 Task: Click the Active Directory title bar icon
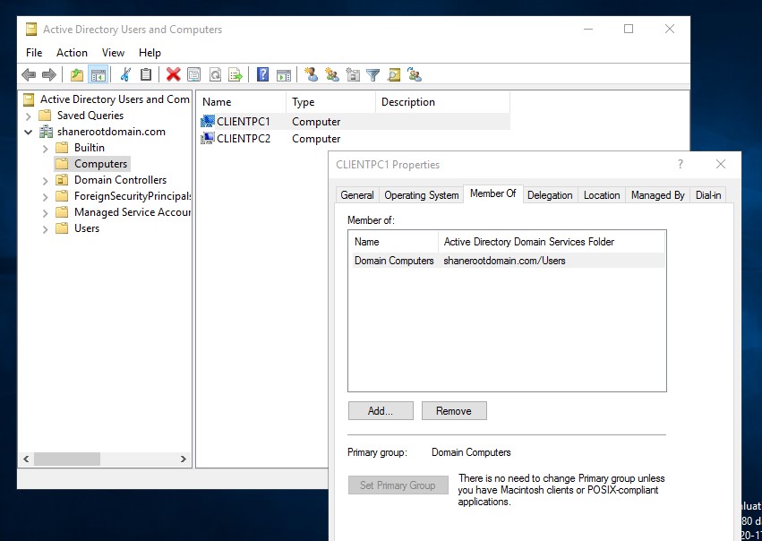[x=31, y=30]
